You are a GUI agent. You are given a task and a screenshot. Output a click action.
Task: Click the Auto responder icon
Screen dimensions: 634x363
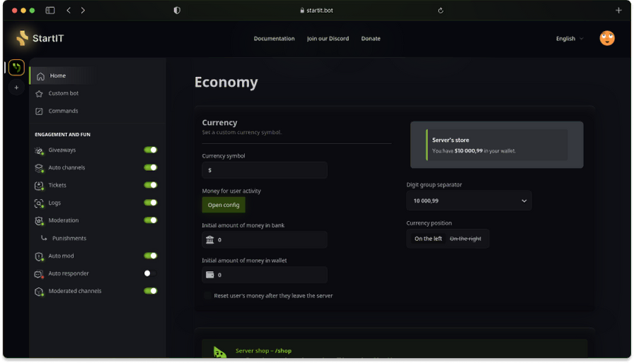pos(39,274)
